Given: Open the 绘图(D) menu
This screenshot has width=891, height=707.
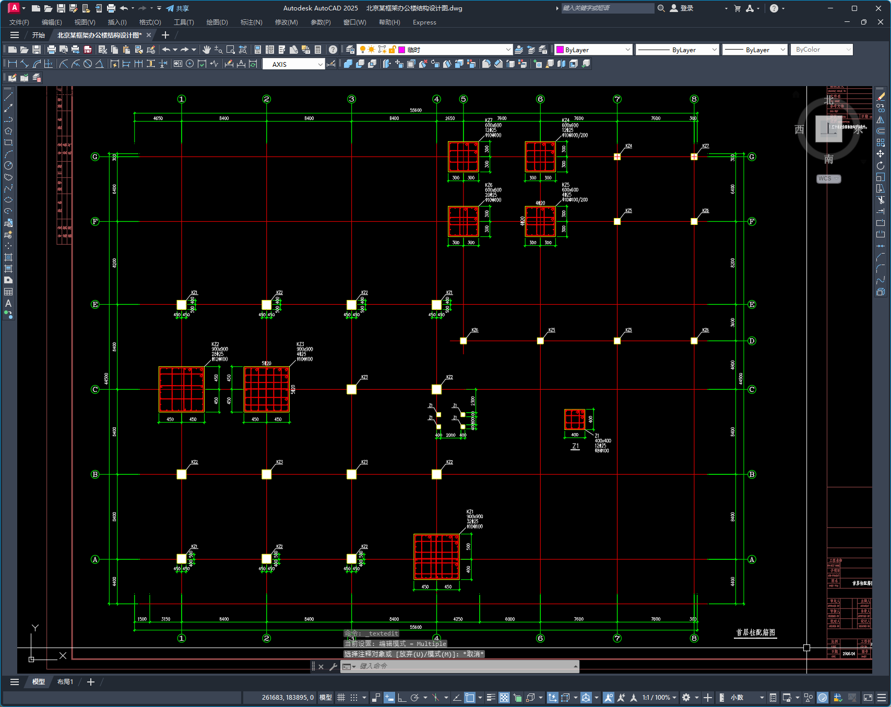Looking at the screenshot, I should pyautogui.click(x=217, y=22).
